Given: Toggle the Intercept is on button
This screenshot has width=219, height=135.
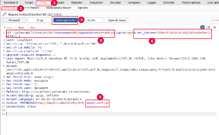Looking at the screenshot, I should click(x=65, y=20).
